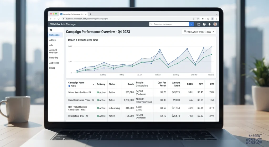Open the date range dropdown Oct 1 - Dec 31
Screen dimensions: 269x147
pyautogui.click(x=199, y=32)
